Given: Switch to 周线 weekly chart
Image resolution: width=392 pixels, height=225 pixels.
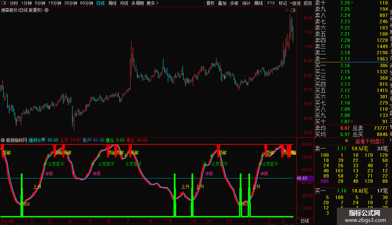Looking at the screenshot, I should [x=112, y=3].
